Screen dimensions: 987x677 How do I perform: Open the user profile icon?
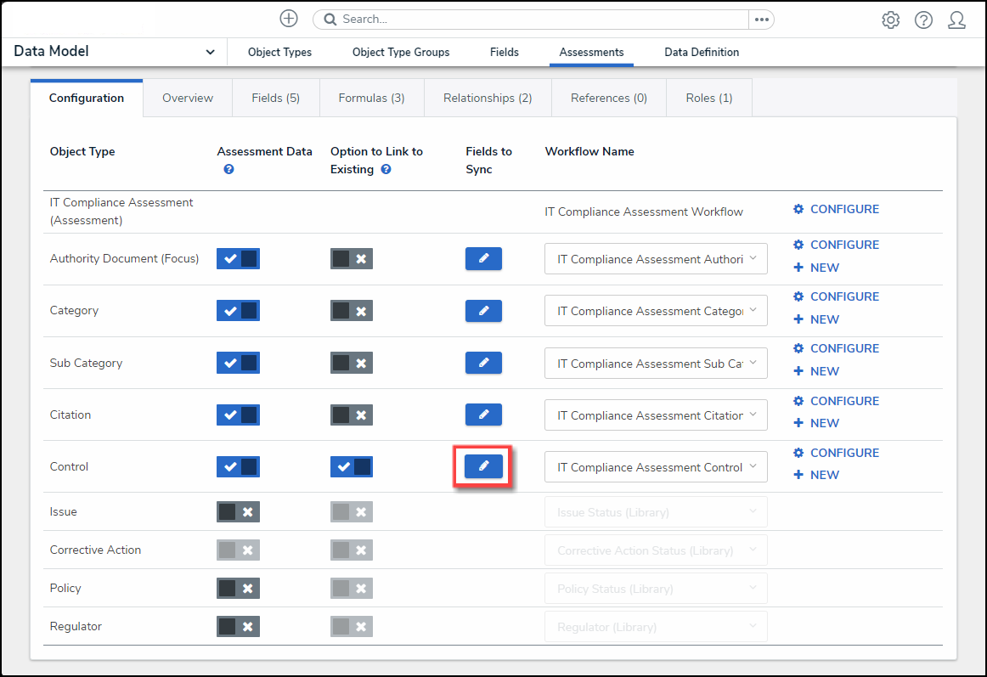pos(956,20)
